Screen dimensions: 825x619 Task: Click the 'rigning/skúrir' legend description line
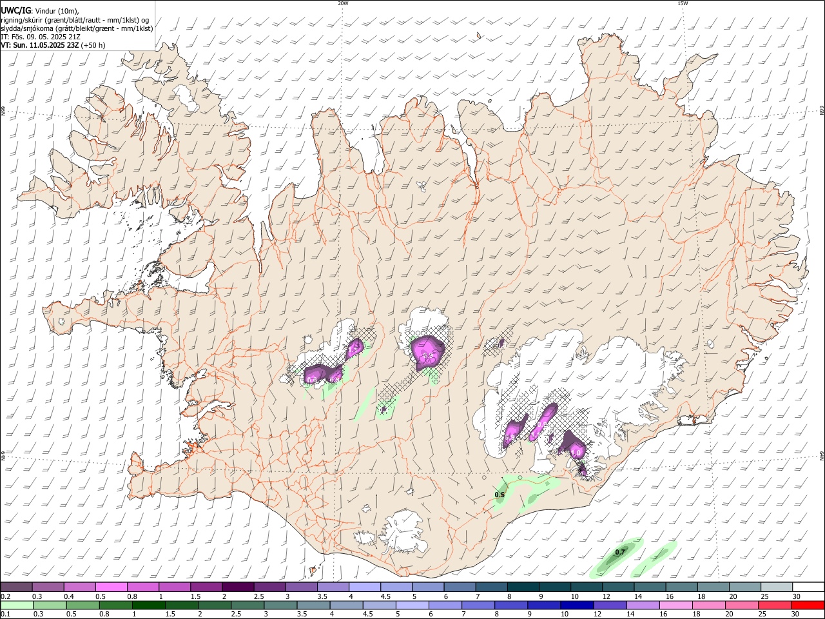click(x=75, y=19)
